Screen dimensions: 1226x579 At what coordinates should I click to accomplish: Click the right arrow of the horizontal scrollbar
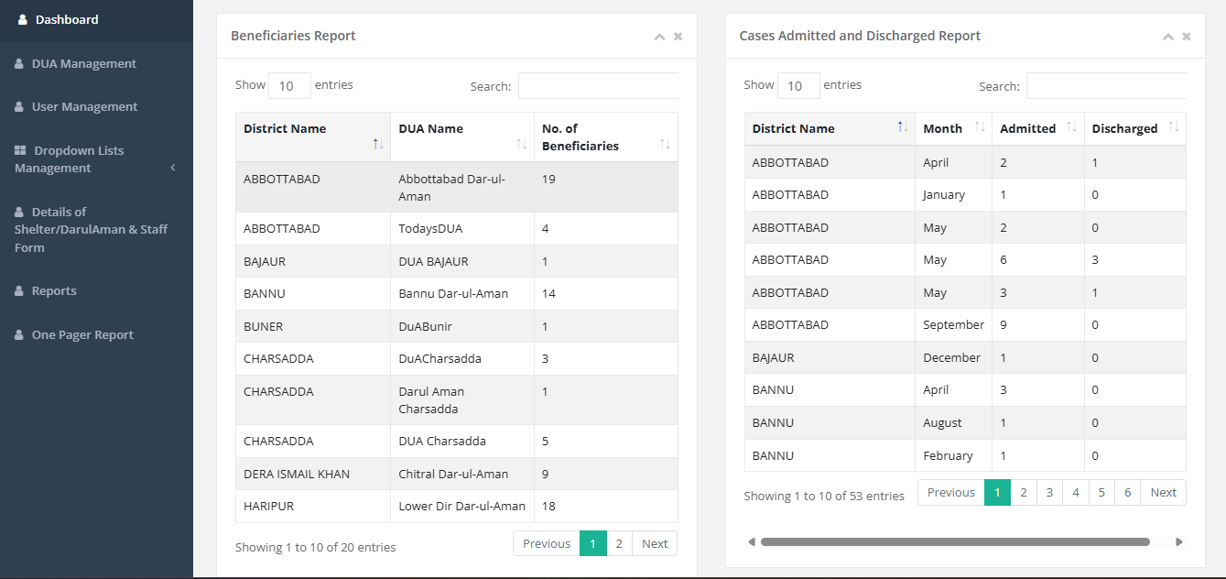(x=1180, y=541)
